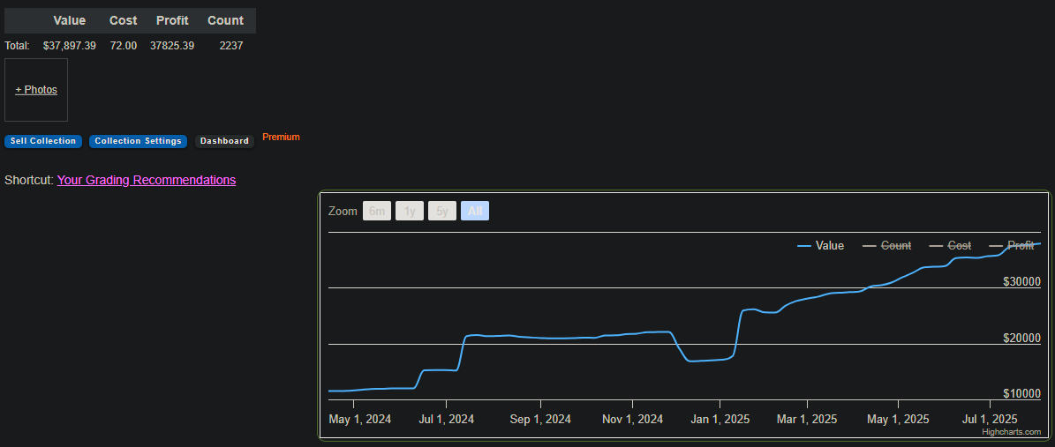Click total profit 37825.39
This screenshot has height=447, width=1055.
pos(172,46)
